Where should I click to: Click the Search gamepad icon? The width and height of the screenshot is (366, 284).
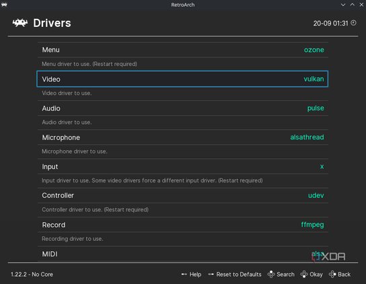coord(271,274)
